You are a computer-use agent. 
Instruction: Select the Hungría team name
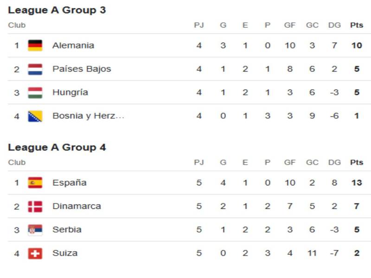70,93
